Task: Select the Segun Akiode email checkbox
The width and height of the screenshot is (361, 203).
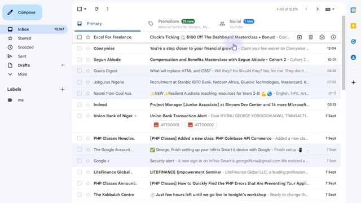Action: click(x=80, y=60)
